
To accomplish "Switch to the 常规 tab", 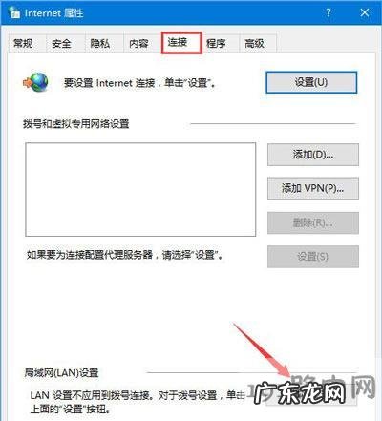I will point(23,43).
